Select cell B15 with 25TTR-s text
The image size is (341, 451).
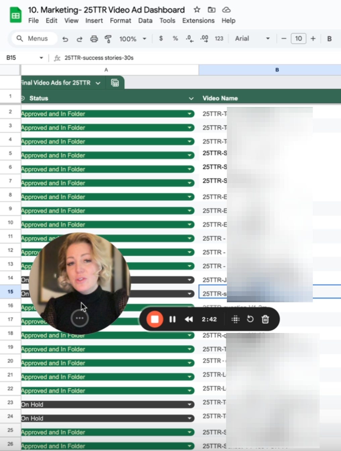270,292
